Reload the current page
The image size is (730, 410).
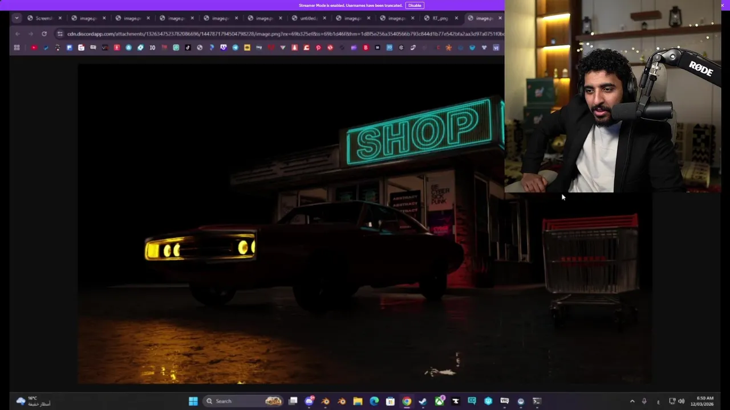tap(44, 34)
